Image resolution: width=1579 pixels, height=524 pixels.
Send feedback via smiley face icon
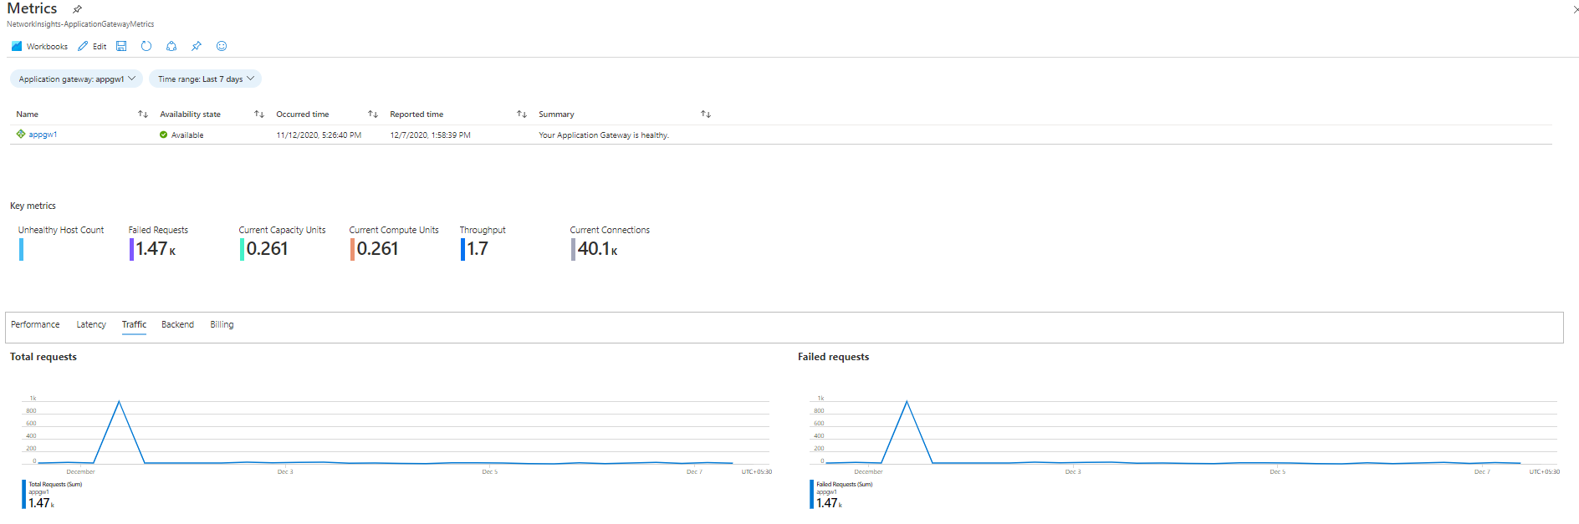pos(222,46)
